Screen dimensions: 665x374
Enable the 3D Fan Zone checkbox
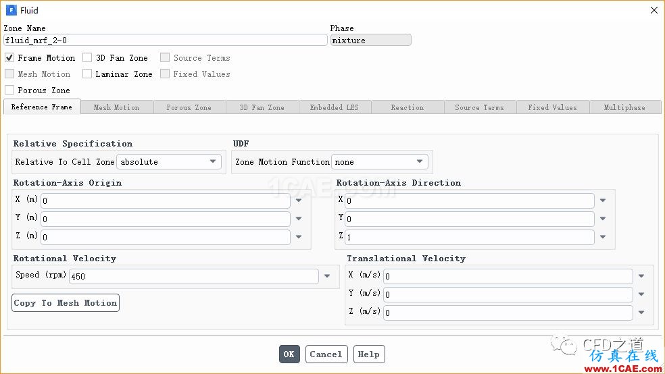[87, 57]
